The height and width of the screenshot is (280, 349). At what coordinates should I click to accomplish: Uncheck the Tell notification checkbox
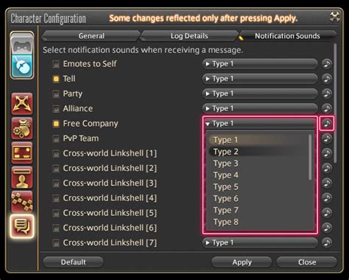(56, 79)
